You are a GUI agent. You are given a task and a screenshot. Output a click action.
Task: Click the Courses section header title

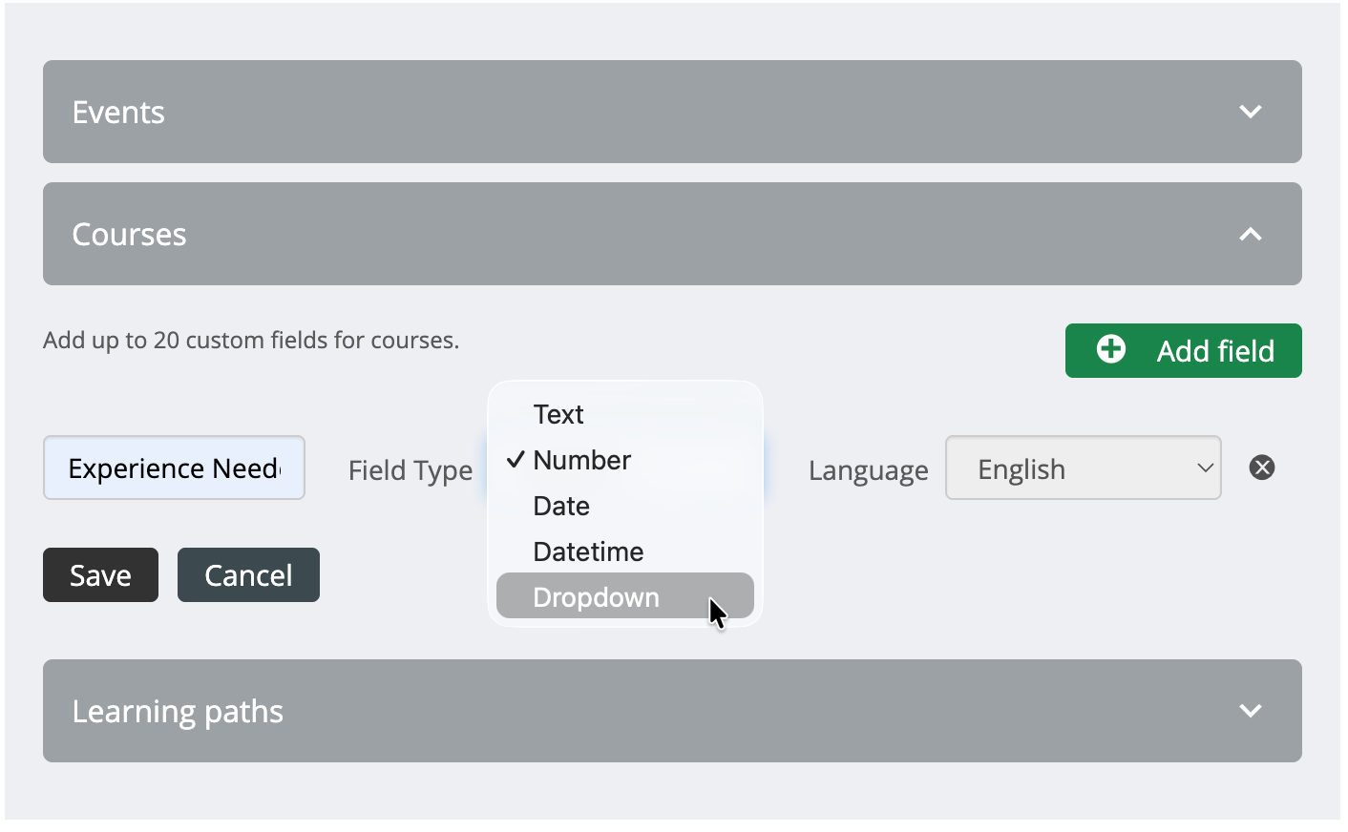[130, 235]
